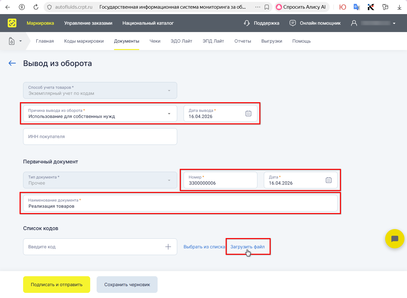Click the Выбрать из списка link
The image size is (407, 298).
coord(204,247)
